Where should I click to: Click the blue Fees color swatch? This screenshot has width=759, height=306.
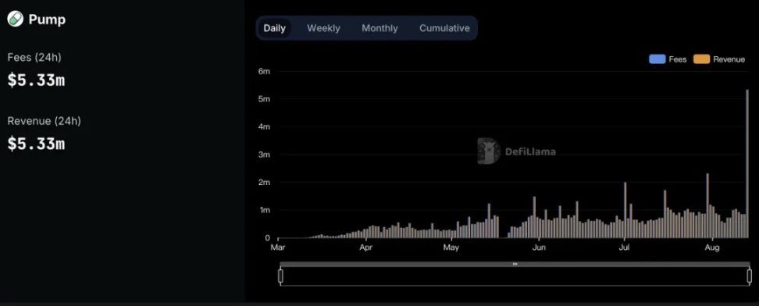point(657,59)
